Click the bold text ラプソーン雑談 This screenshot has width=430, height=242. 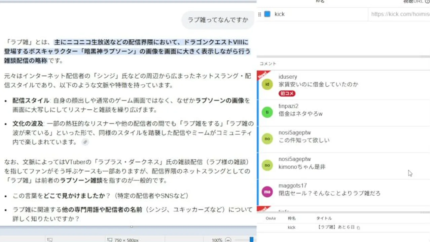81,180
